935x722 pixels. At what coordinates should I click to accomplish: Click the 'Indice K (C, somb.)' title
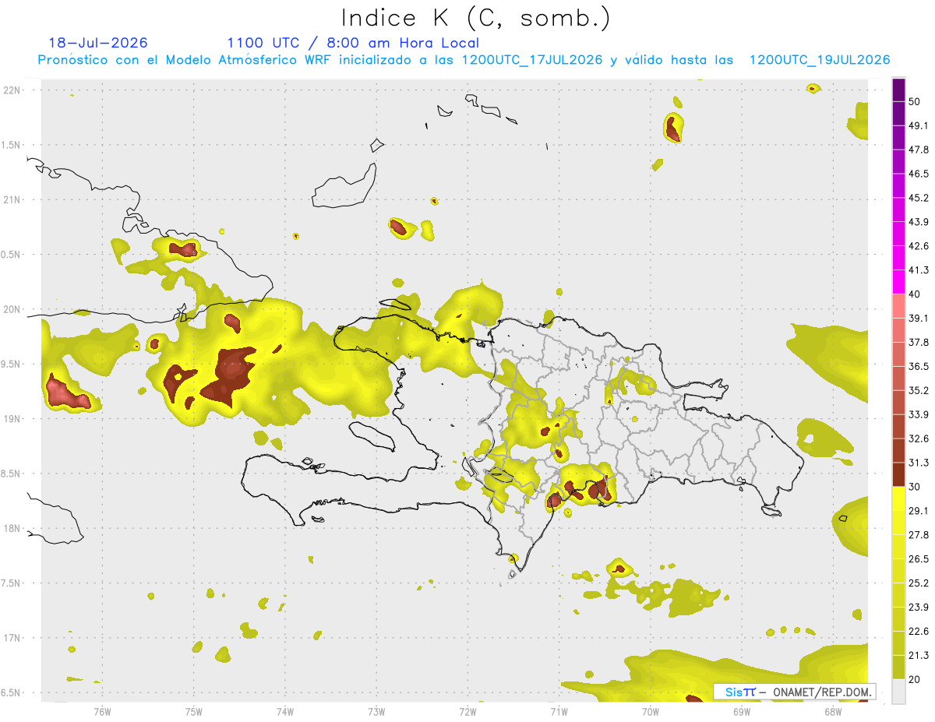(475, 18)
